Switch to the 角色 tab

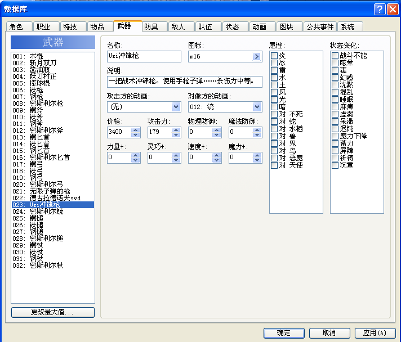pos(19,26)
